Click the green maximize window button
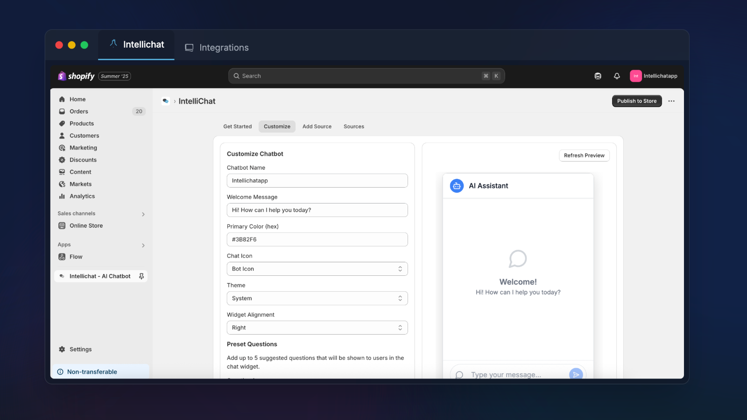 coord(85,45)
